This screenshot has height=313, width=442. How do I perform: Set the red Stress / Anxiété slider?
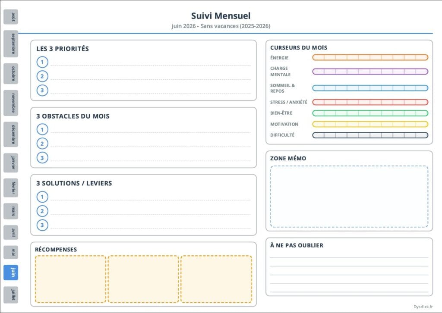click(370, 102)
